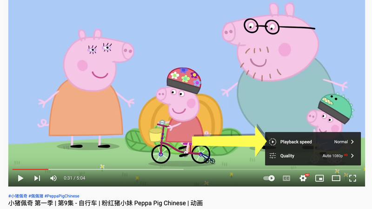This screenshot has height=209, width=372.
Task: Toggle closed captions CC button
Action: click(x=286, y=178)
